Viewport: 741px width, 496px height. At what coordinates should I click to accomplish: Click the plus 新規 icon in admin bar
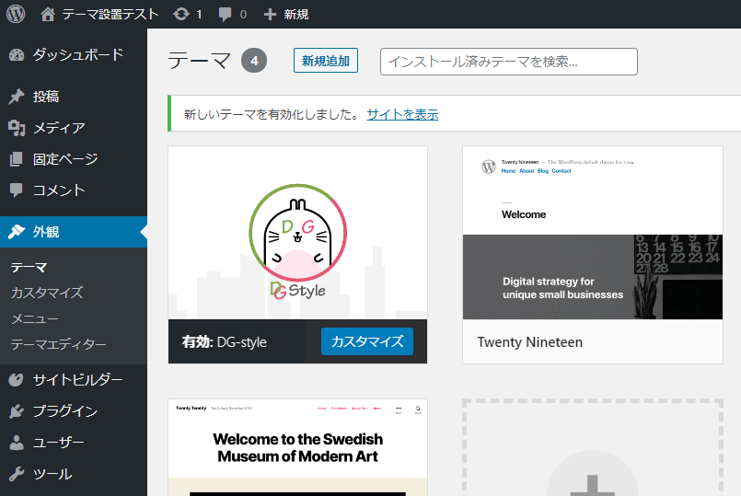pyautogui.click(x=270, y=14)
